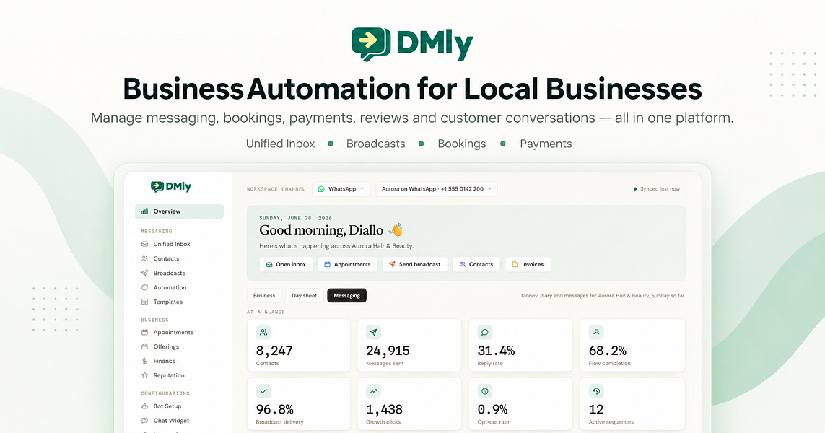This screenshot has height=433, width=825.
Task: Open Overview in the sidebar
Action: coord(180,211)
